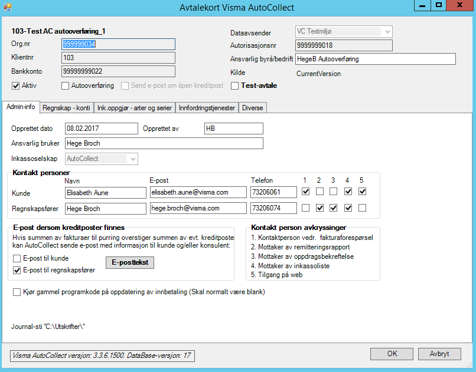Click the Klientnr field
This screenshot has width=476, height=372.
pos(118,58)
